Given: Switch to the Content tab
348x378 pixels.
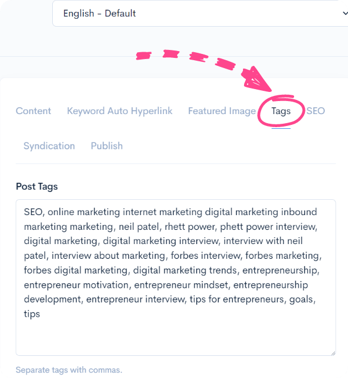Looking at the screenshot, I should point(33,111).
